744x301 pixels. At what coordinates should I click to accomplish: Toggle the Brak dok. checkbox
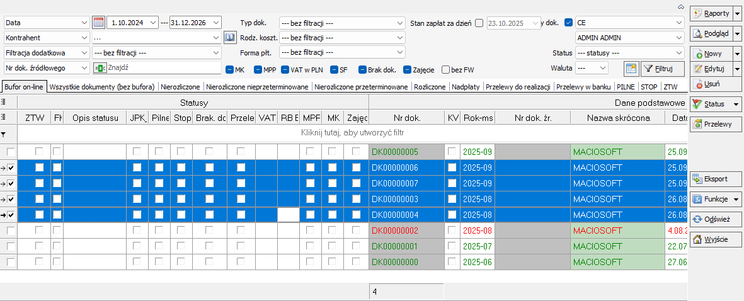362,70
